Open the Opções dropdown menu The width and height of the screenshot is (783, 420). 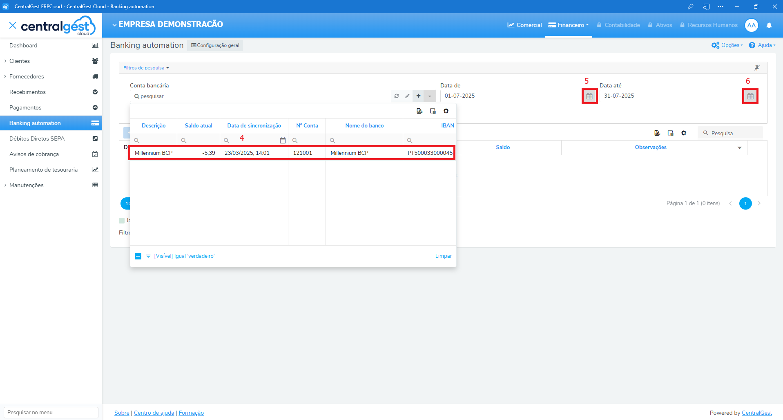coord(727,45)
